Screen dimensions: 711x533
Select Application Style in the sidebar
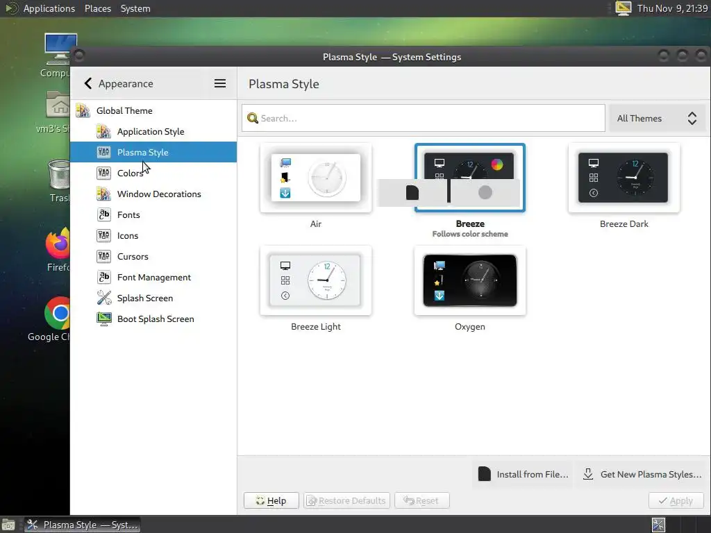153,131
